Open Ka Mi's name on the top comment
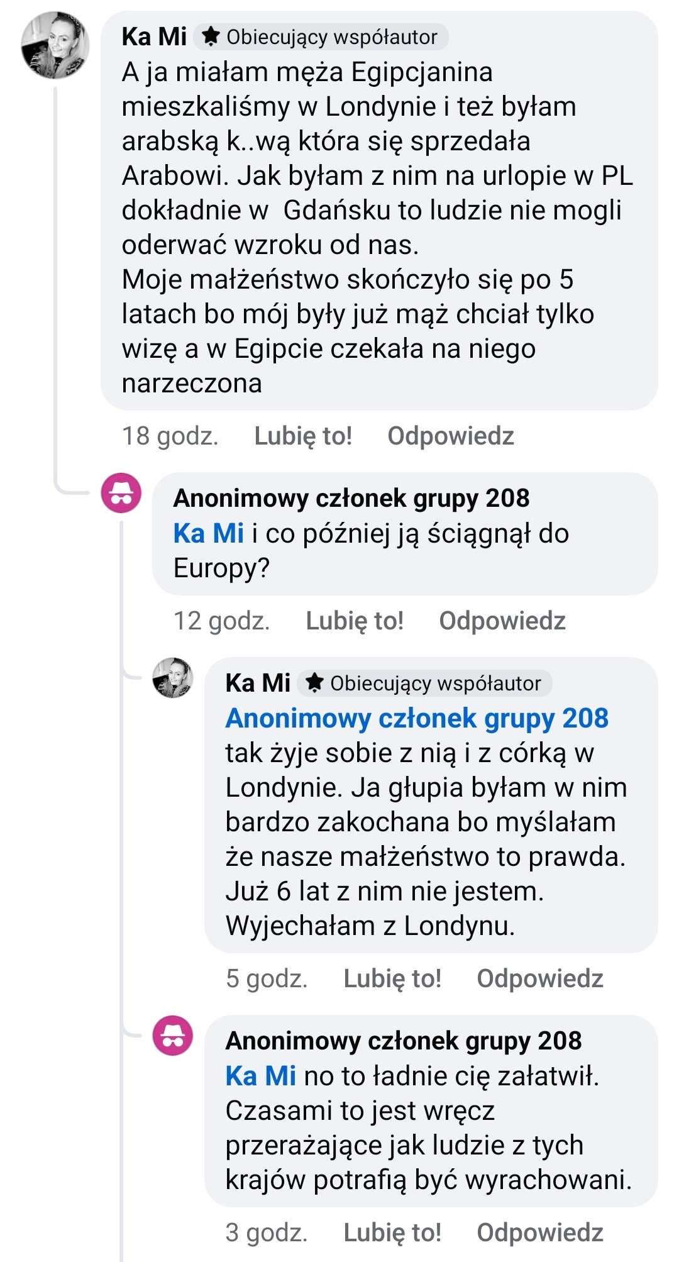This screenshot has height=1262, width=679. (154, 37)
